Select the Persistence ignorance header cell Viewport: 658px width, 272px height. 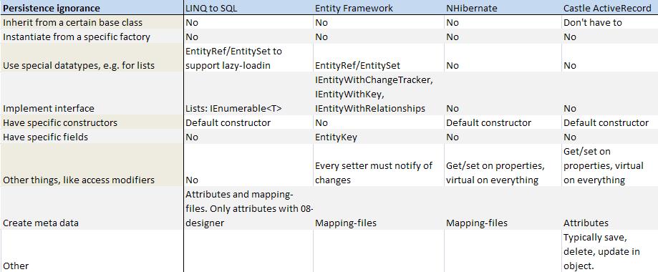92,8
